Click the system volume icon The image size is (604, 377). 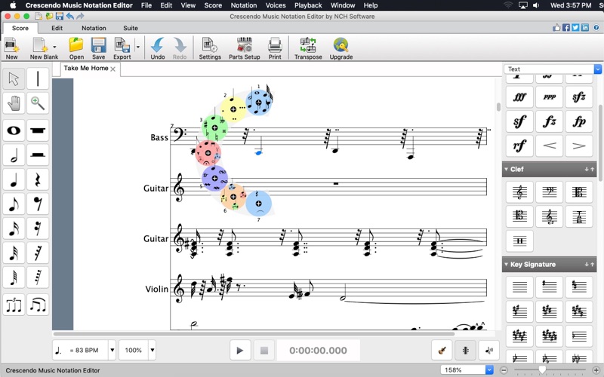click(x=536, y=5)
